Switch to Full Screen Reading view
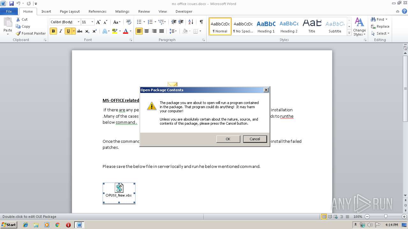This screenshot has width=408, height=229. coord(330,217)
